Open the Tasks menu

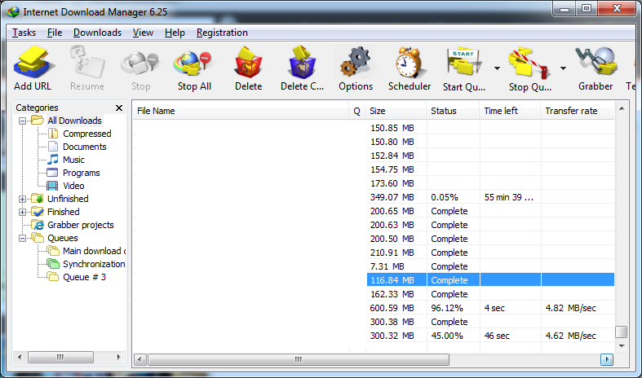coord(24,33)
